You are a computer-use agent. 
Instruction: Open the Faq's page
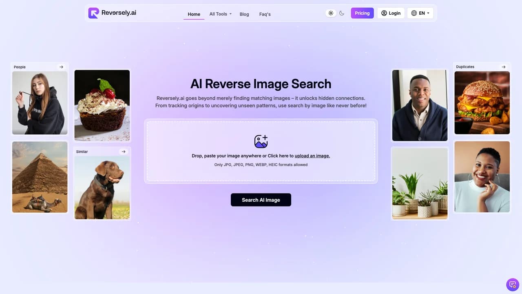point(265,14)
